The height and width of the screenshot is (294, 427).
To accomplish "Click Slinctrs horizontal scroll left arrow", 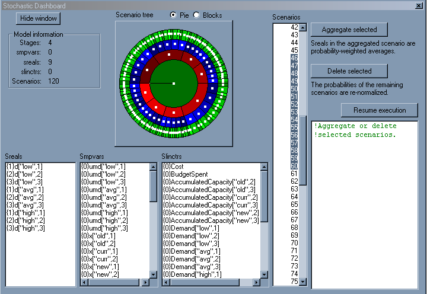I will pyautogui.click(x=167, y=282).
